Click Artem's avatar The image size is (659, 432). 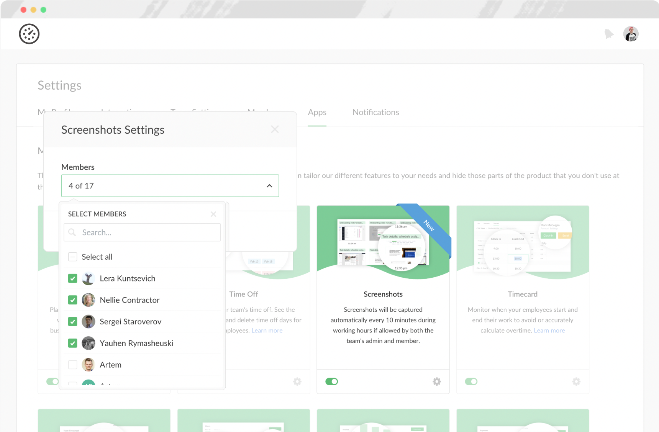[89, 365]
